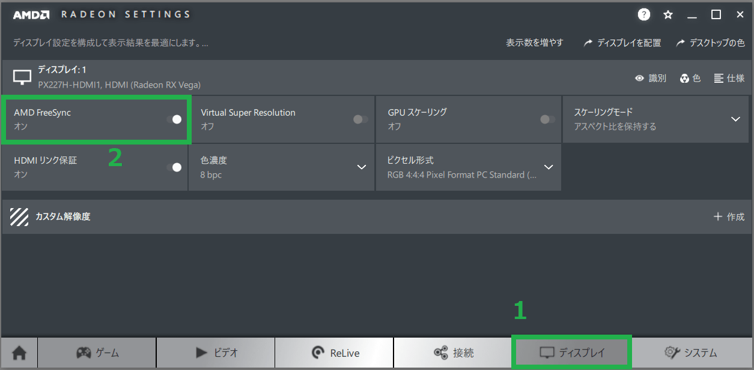Toggle the AMD FreeSync switch
This screenshot has width=754, height=370.
[x=174, y=119]
